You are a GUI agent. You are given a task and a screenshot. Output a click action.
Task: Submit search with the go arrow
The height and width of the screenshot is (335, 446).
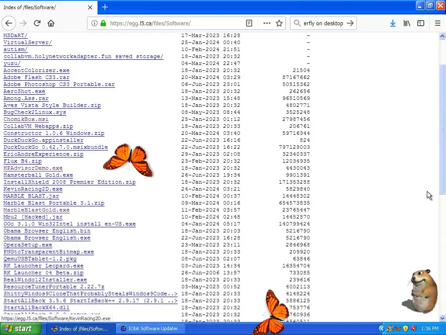coord(350,24)
